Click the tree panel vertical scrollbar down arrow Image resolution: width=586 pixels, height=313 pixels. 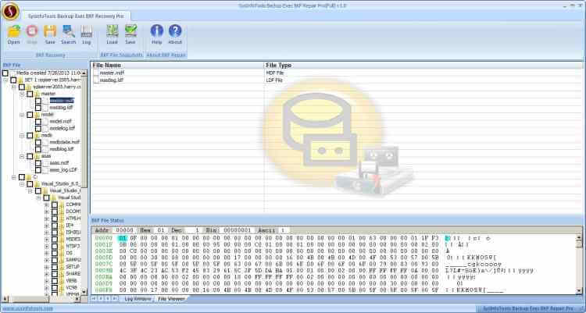coord(84,292)
